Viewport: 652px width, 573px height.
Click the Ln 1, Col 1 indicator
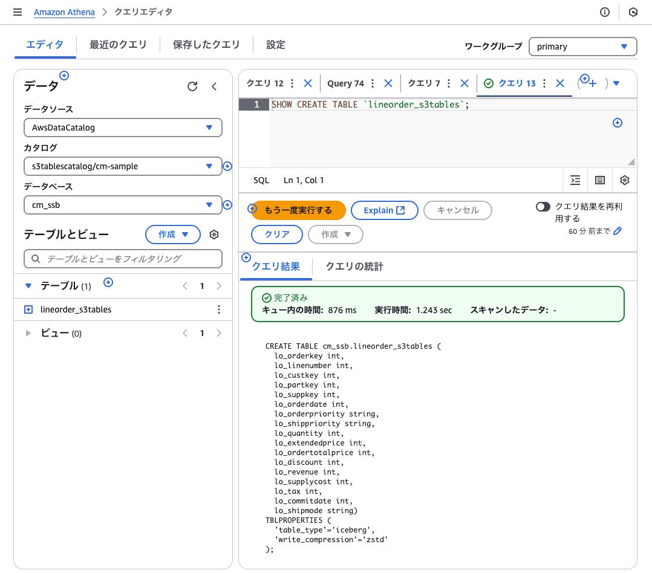(304, 180)
